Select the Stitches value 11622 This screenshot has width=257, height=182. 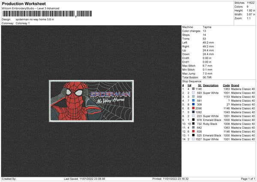251,3
